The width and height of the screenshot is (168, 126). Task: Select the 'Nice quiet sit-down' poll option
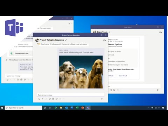click(x=114, y=51)
